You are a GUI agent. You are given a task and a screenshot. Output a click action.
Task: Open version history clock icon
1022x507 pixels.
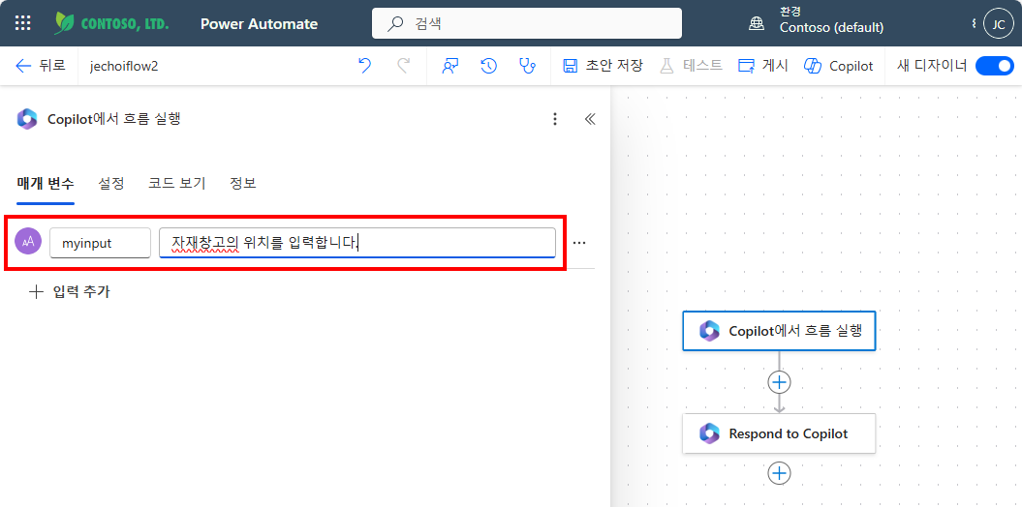tap(489, 65)
